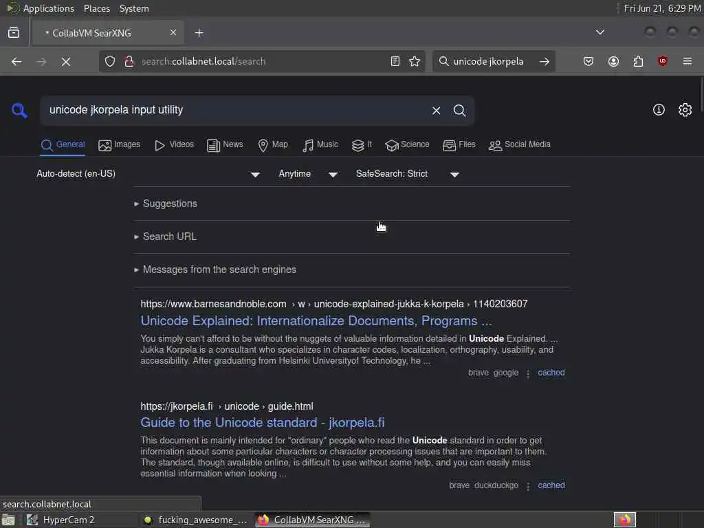This screenshot has width=704, height=528.
Task: Open the SafeSearch: Strict dropdown
Action: click(408, 174)
